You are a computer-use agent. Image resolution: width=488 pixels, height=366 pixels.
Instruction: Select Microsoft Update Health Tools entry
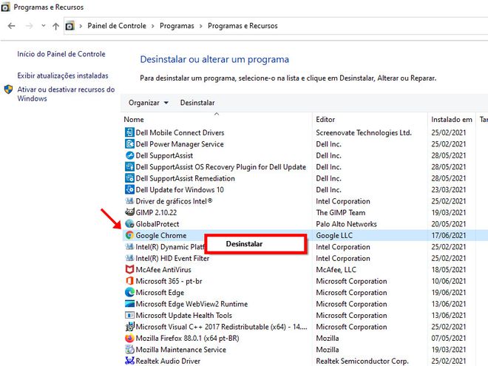click(184, 316)
